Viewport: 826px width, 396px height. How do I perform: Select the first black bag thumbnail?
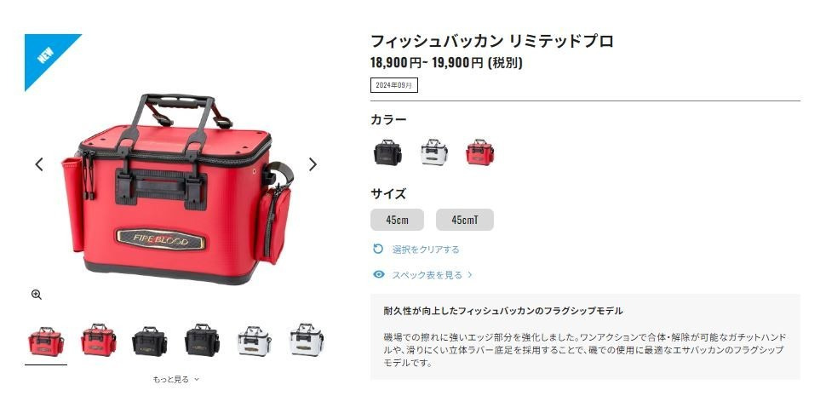(150, 341)
